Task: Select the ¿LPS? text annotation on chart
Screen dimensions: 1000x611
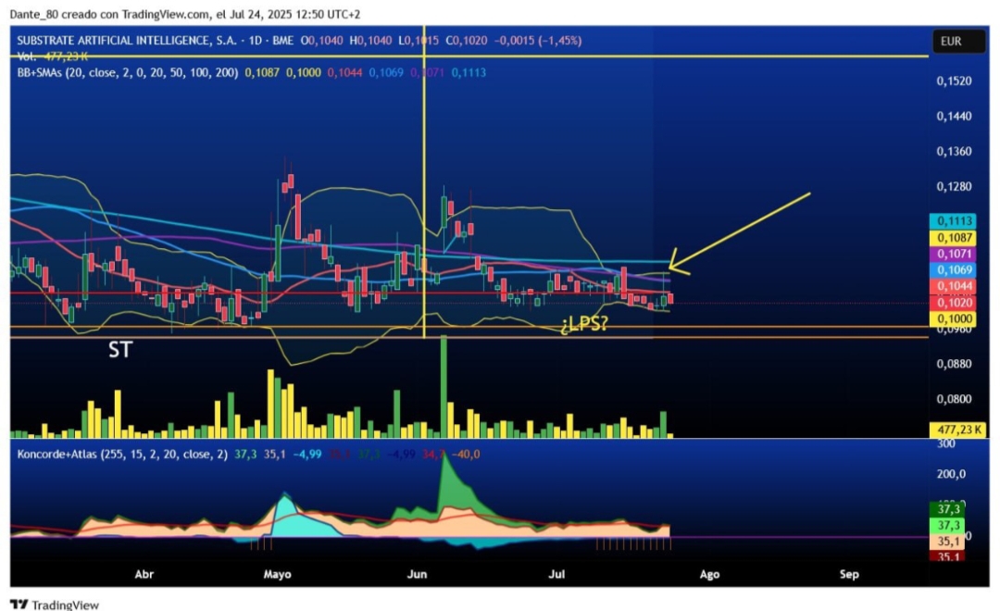Action: [x=584, y=324]
